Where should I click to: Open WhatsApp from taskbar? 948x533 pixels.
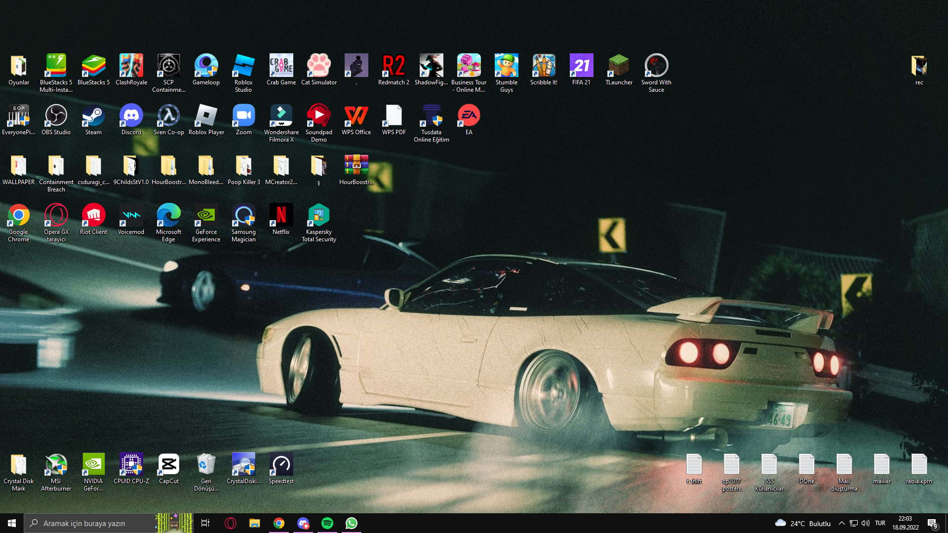351,523
